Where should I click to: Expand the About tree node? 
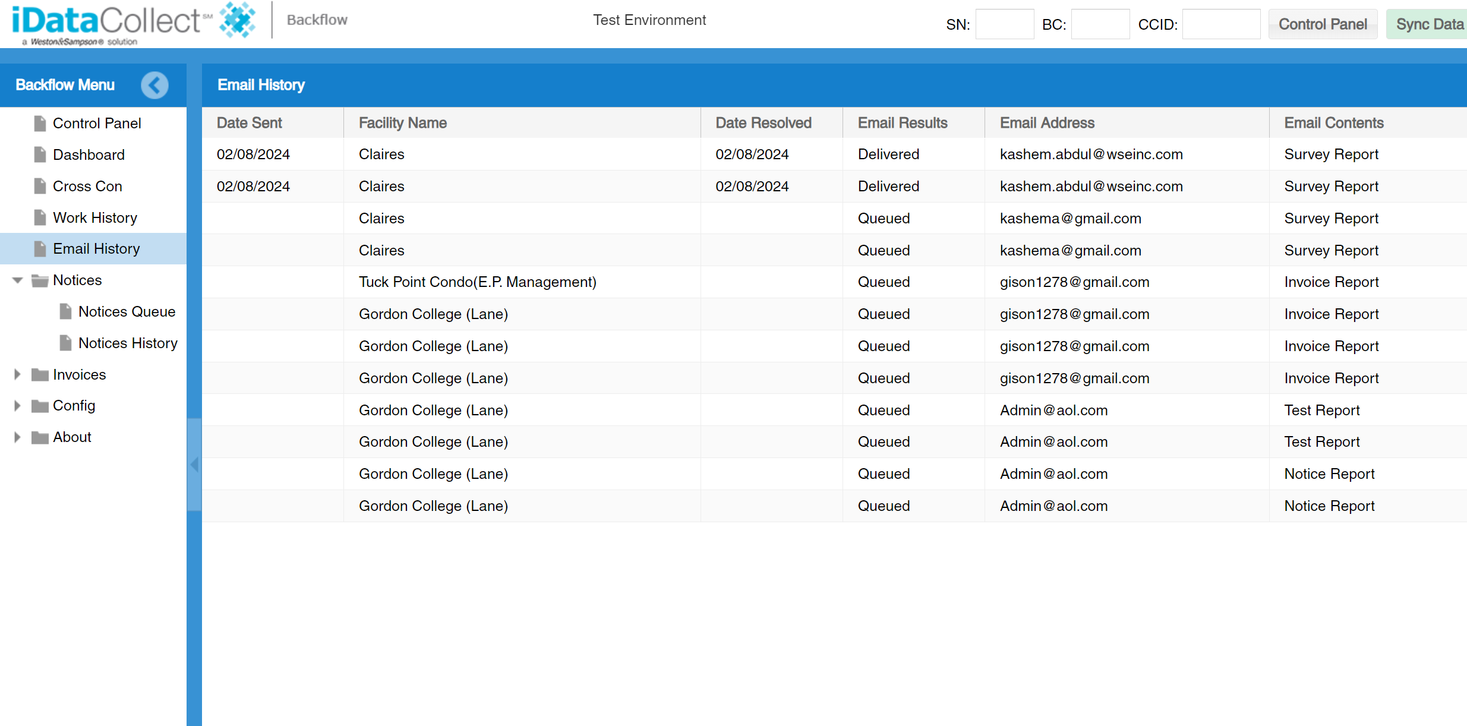coord(17,437)
